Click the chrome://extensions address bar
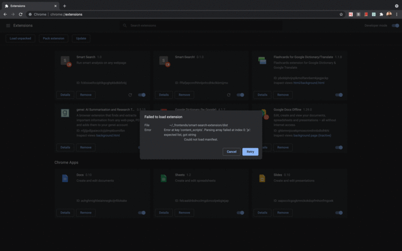Screen dimensions: 402x251 184,15
